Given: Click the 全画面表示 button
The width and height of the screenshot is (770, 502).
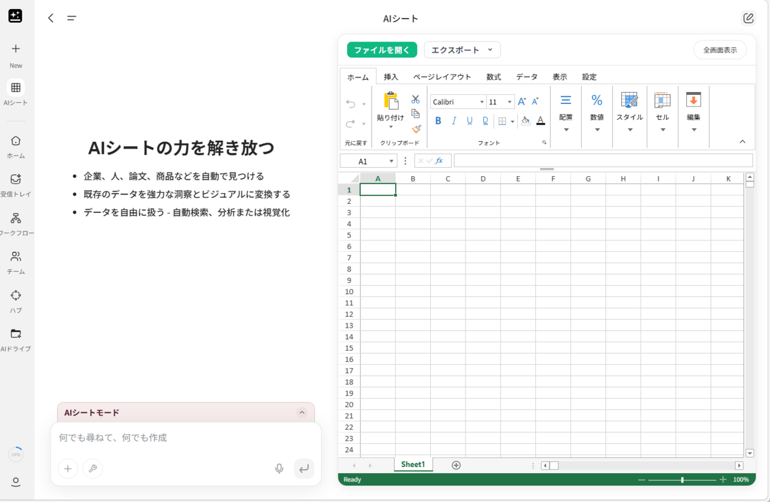Looking at the screenshot, I should [x=719, y=50].
